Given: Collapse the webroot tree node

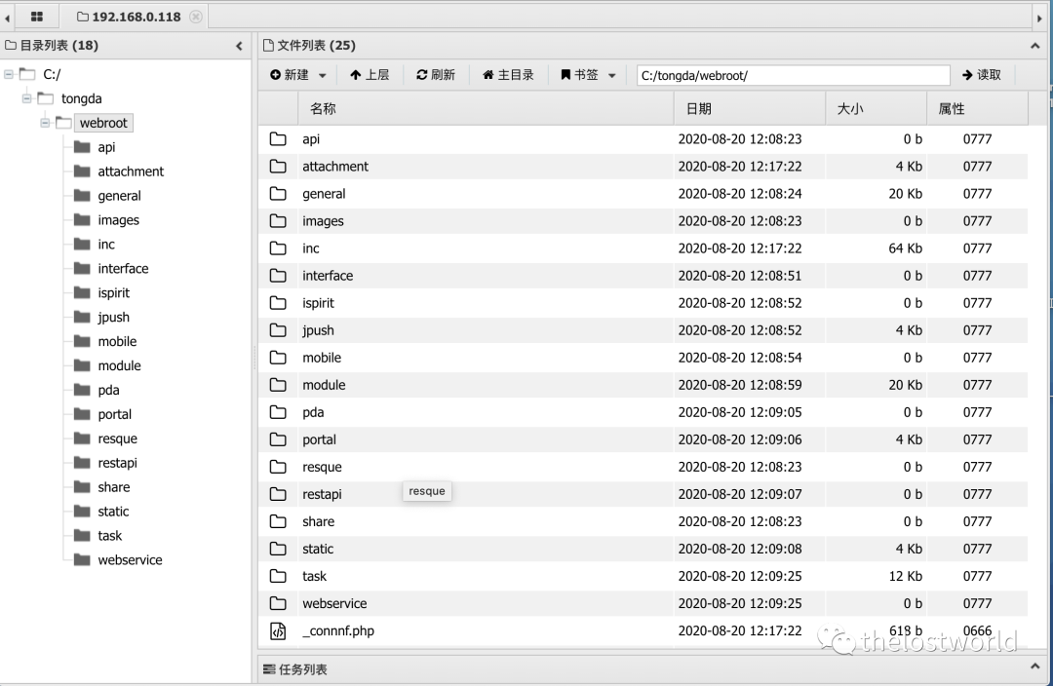Looking at the screenshot, I should click(x=45, y=123).
